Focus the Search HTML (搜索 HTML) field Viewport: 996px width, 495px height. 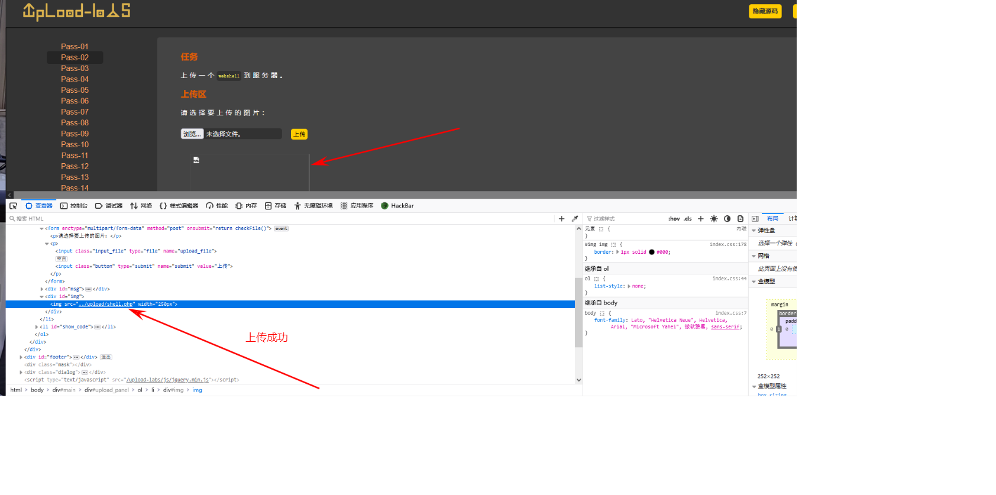pos(281,219)
